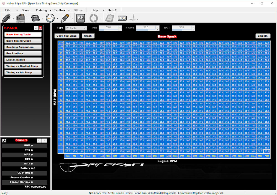This screenshot has width=277, height=195.
Task: Click the clipboard toolbar icon
Action: (x=109, y=18)
